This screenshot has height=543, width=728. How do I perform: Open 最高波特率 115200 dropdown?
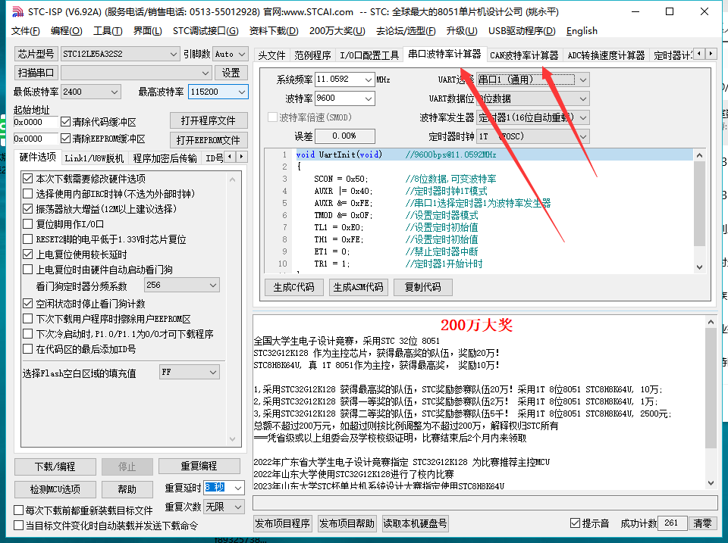click(218, 92)
